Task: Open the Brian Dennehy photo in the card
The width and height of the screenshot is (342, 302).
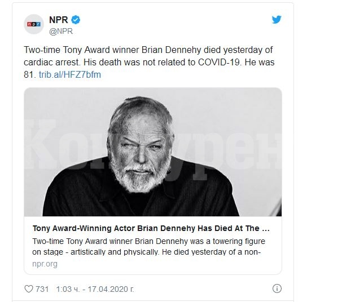Action: tap(152, 152)
